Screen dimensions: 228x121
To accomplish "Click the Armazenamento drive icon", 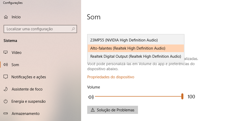I will point(6,113).
